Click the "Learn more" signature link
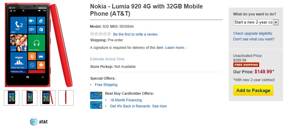 coord(175,48)
